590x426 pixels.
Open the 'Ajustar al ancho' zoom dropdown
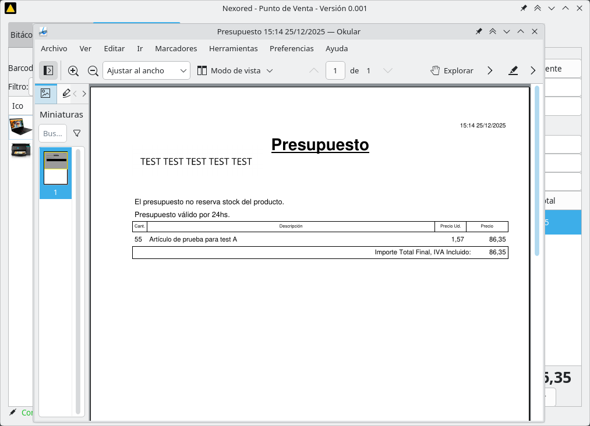point(146,70)
